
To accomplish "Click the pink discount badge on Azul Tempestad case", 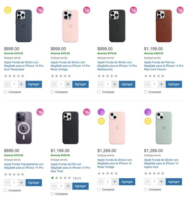I will (x=40, y=10).
